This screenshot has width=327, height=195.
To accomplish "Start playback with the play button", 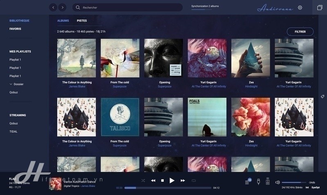I will [172, 180].
